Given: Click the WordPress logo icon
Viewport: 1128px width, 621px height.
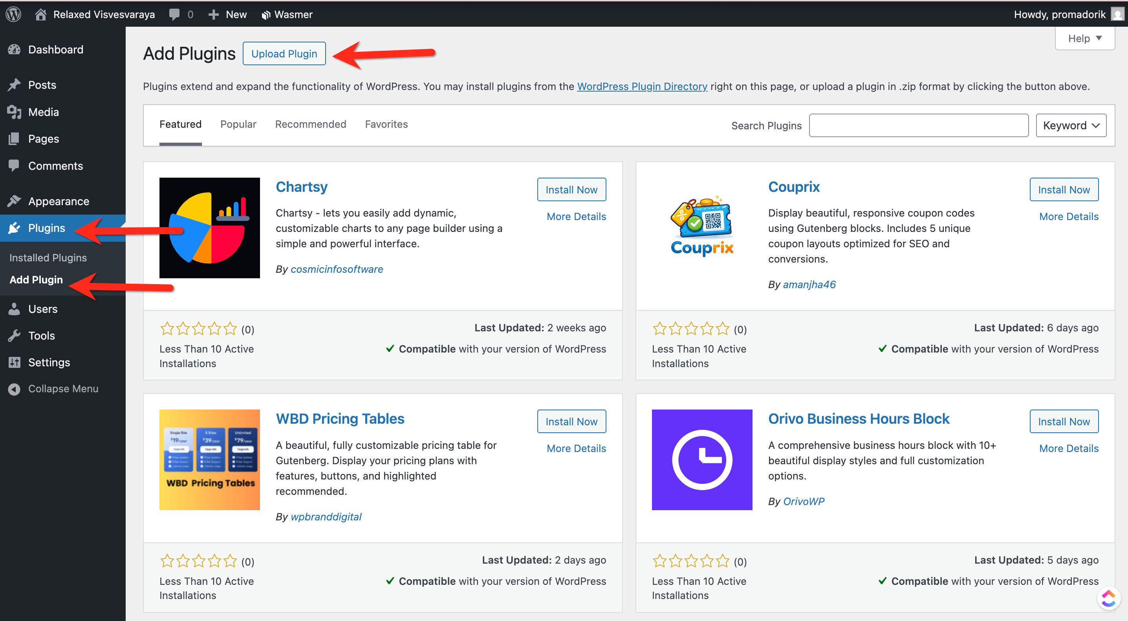Looking at the screenshot, I should point(14,14).
